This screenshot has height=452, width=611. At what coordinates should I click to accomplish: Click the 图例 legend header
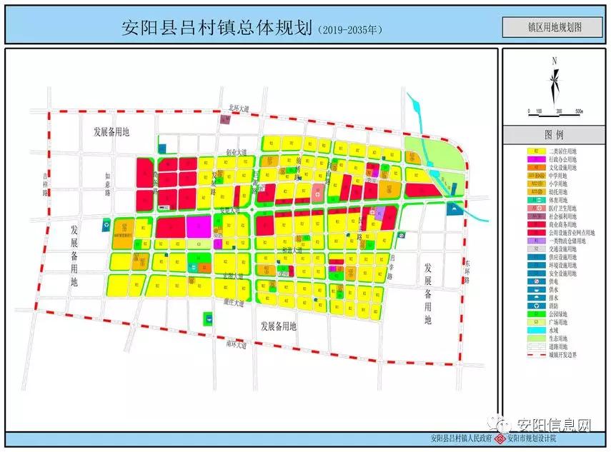tap(555, 134)
